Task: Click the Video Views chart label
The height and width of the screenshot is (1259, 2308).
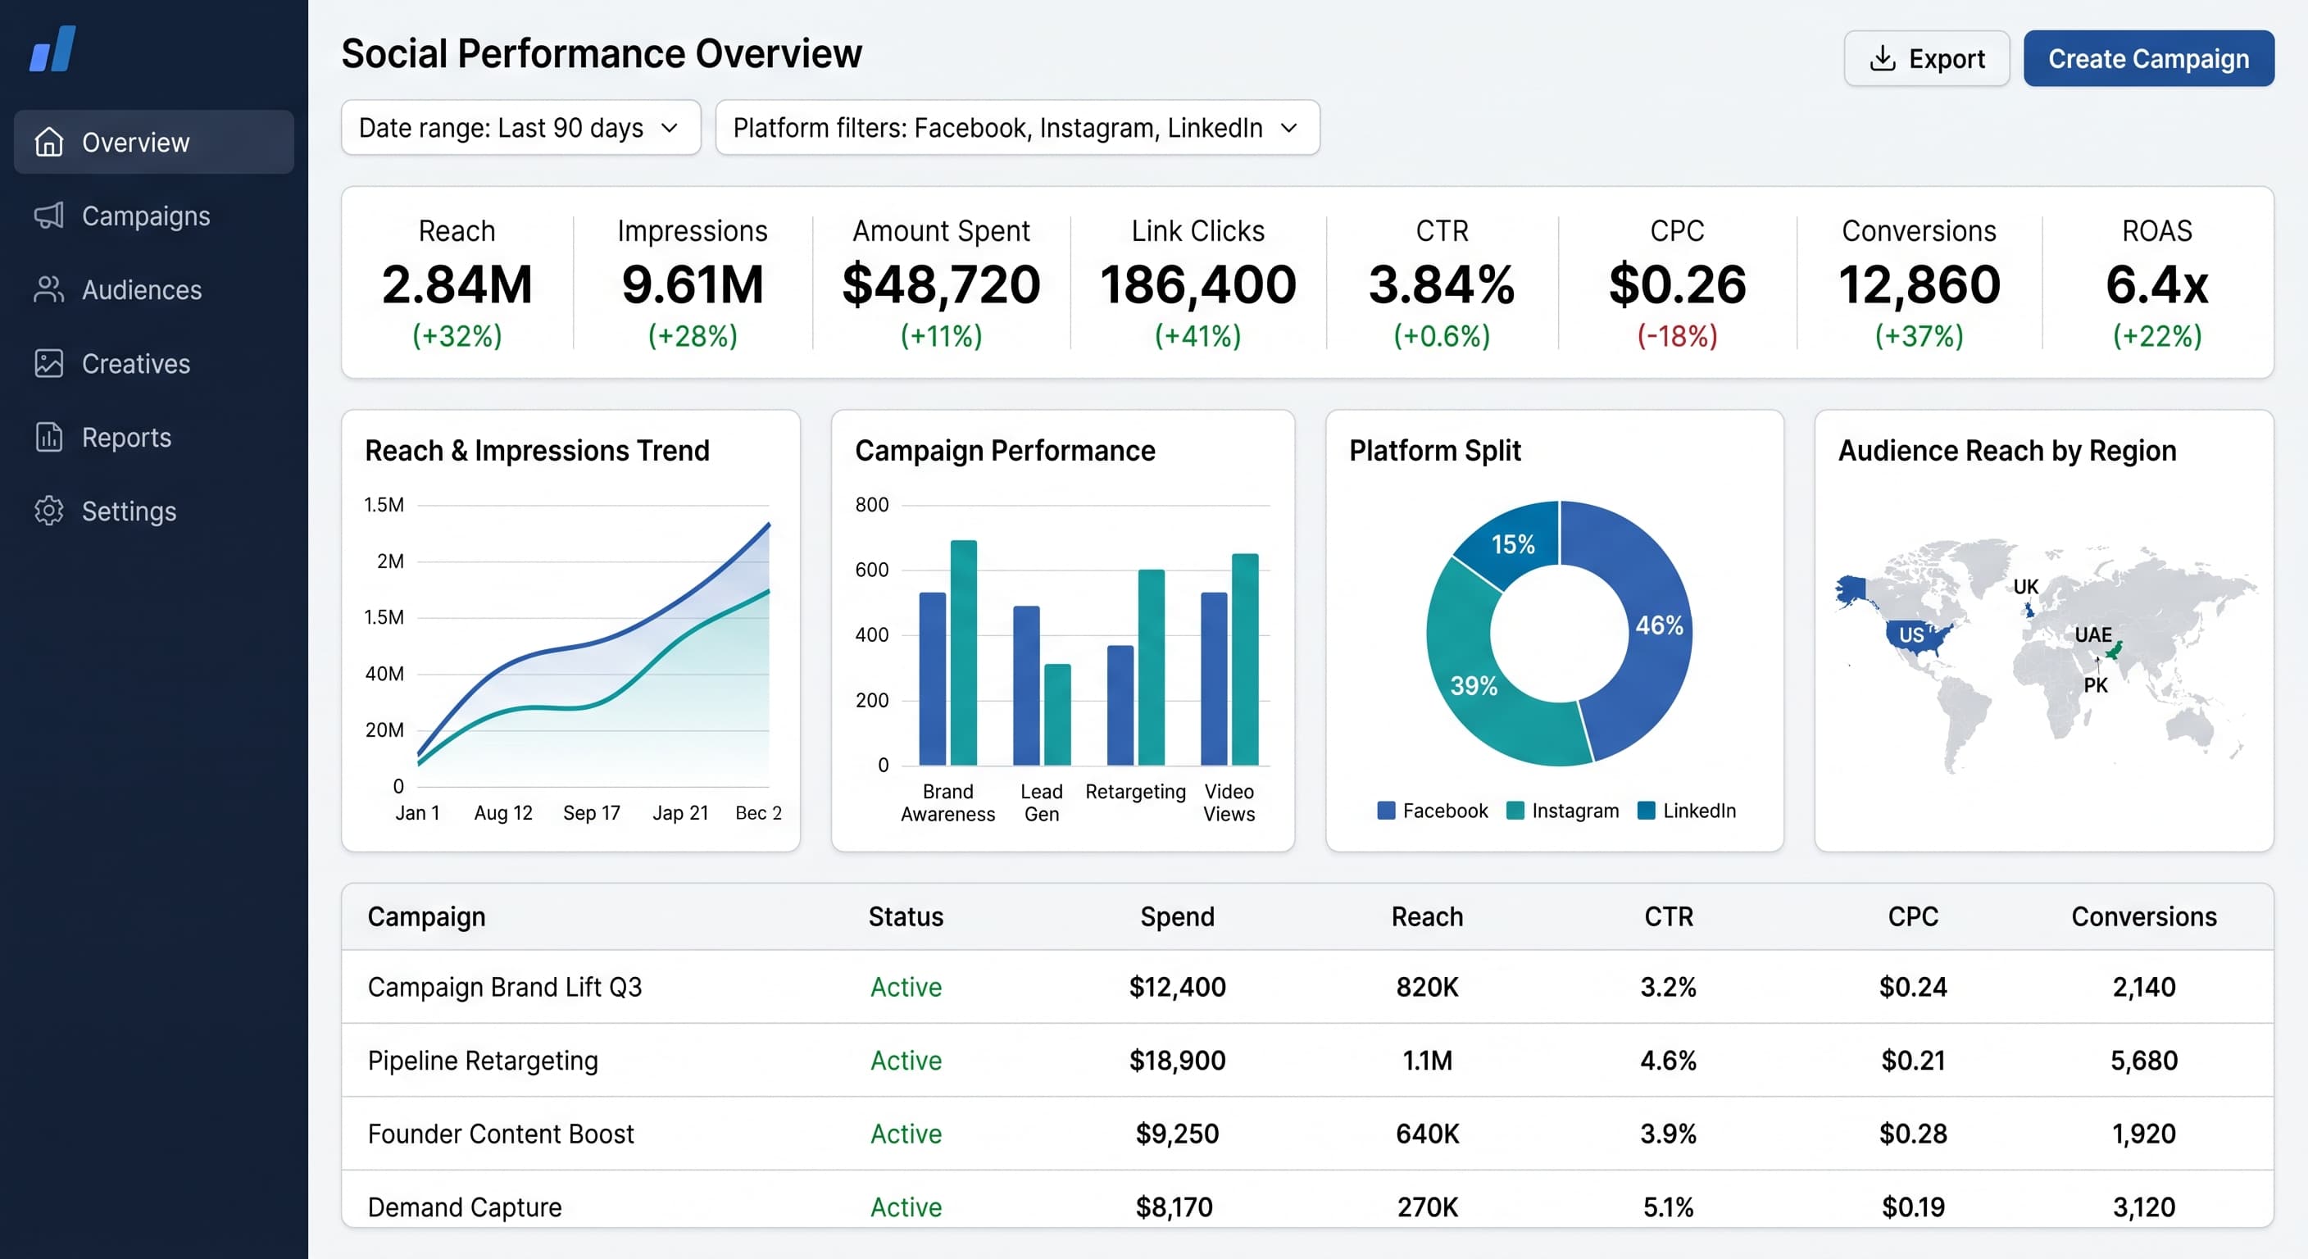Action: (x=1229, y=803)
